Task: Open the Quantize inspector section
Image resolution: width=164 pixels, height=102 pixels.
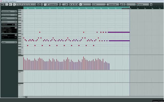Action: click(8, 18)
